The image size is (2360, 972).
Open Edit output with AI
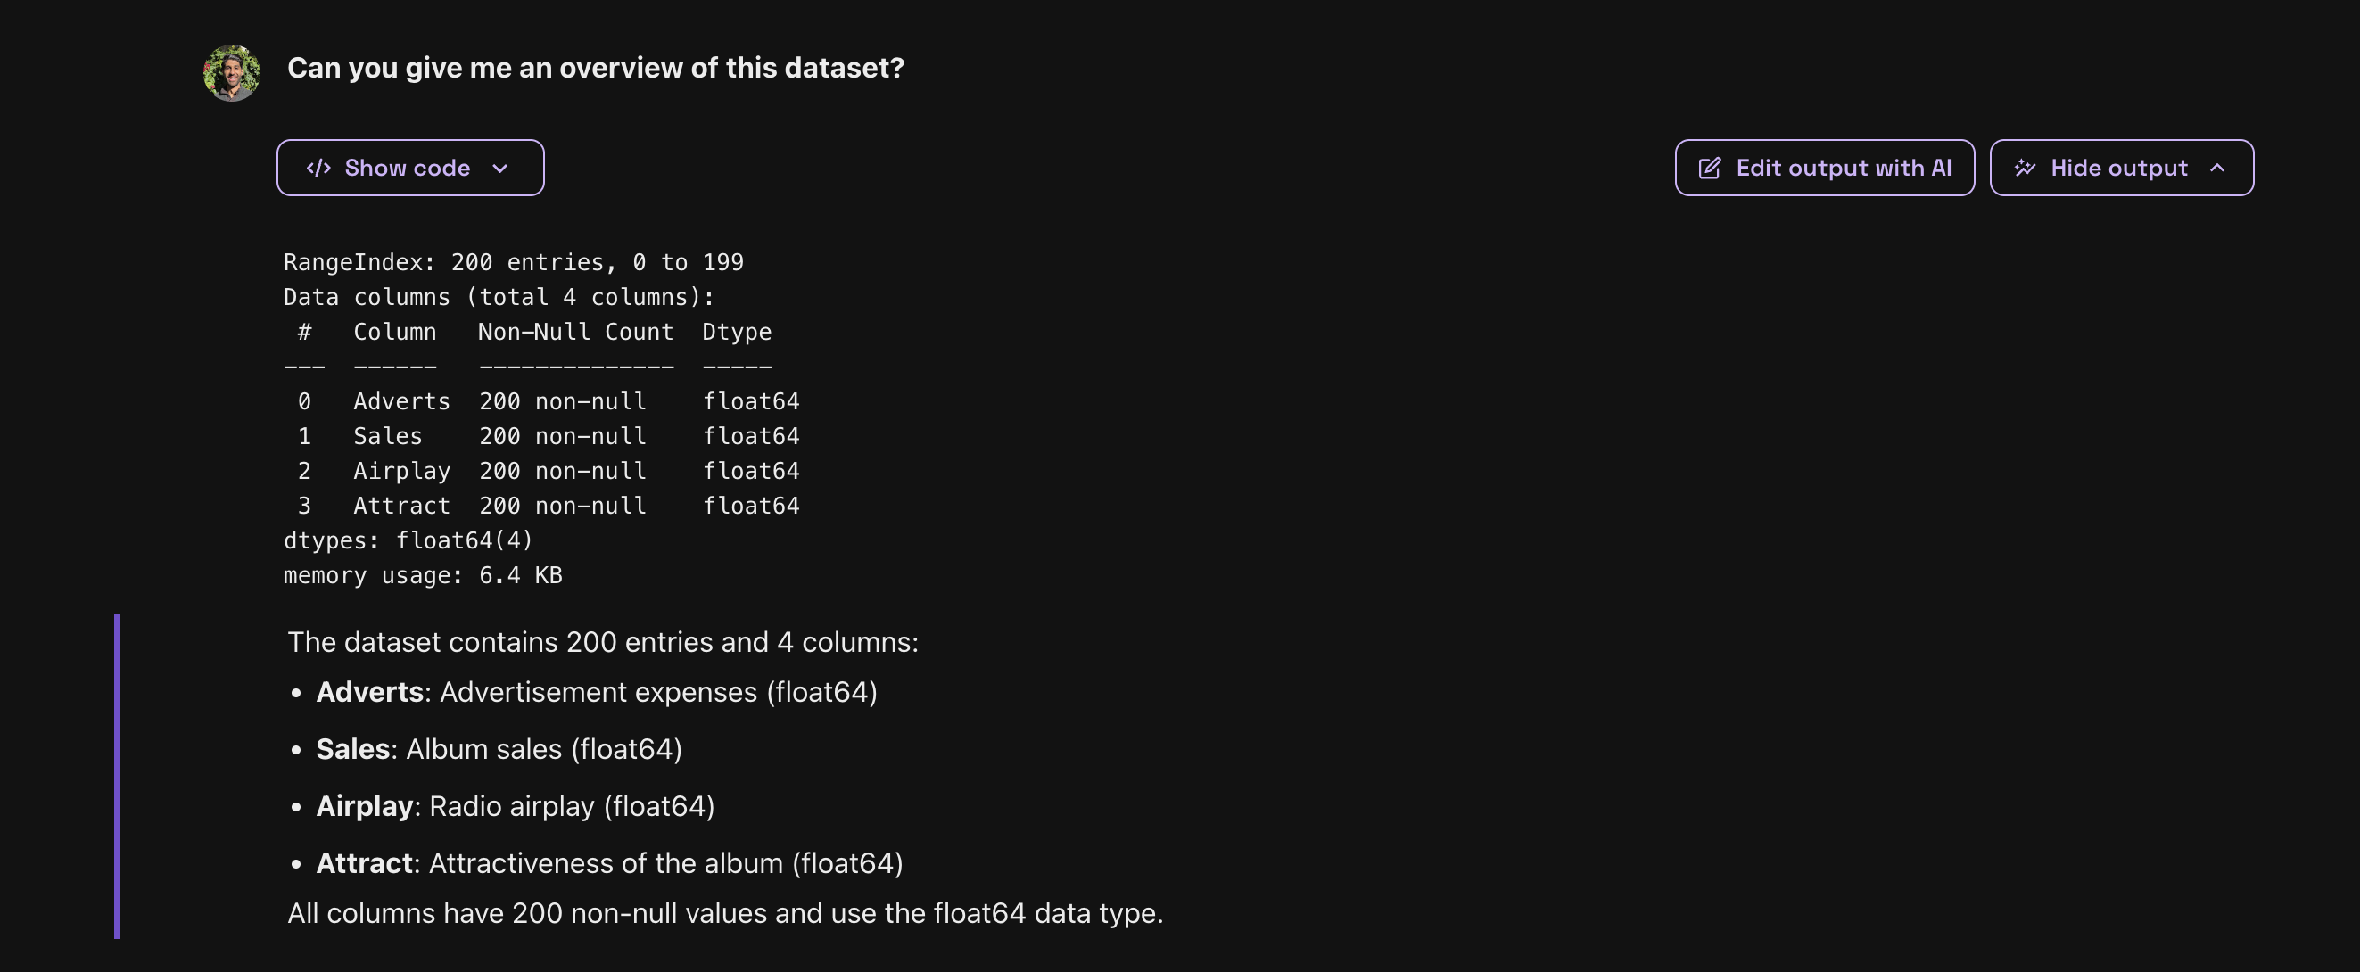tap(1824, 168)
